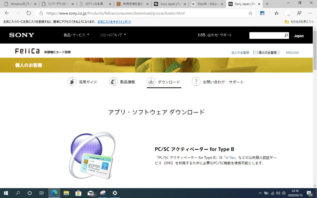Screen dimensions: 317x198
Task: Click the battery icon in system tray
Action: pos(266,193)
